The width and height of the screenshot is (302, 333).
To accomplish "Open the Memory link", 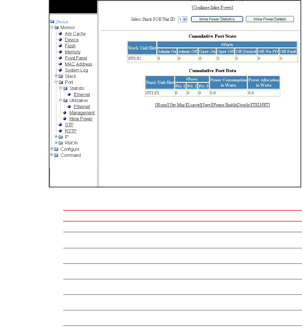I will point(73,52).
